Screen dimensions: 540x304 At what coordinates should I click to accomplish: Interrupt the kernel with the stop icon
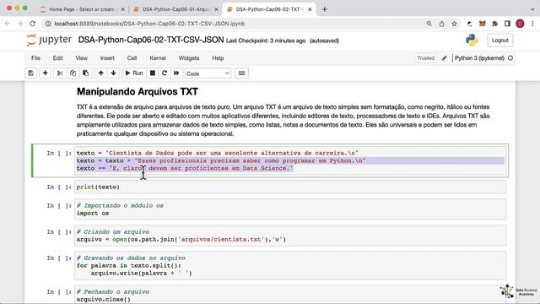click(153, 73)
